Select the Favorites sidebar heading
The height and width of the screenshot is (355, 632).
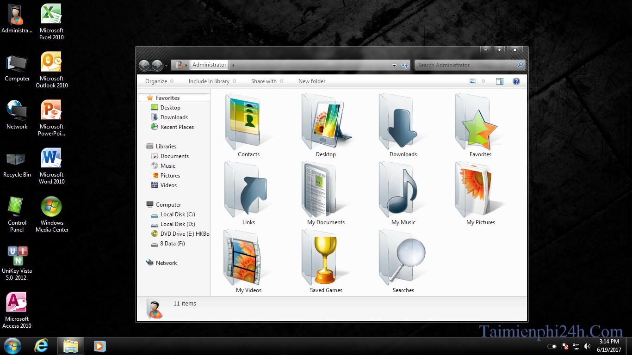(167, 98)
